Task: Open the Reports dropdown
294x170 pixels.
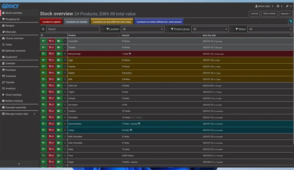Action: point(286,14)
